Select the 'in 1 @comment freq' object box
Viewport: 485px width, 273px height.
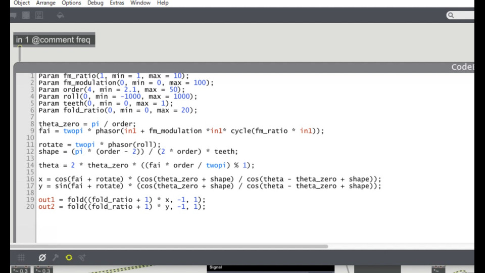[x=54, y=39]
